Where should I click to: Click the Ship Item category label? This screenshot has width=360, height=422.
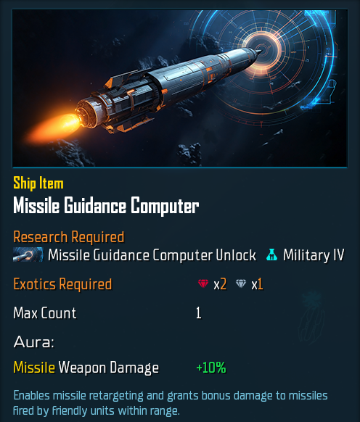pyautogui.click(x=38, y=183)
